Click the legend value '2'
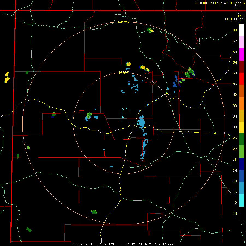The image size is (246, 246). [236, 203]
